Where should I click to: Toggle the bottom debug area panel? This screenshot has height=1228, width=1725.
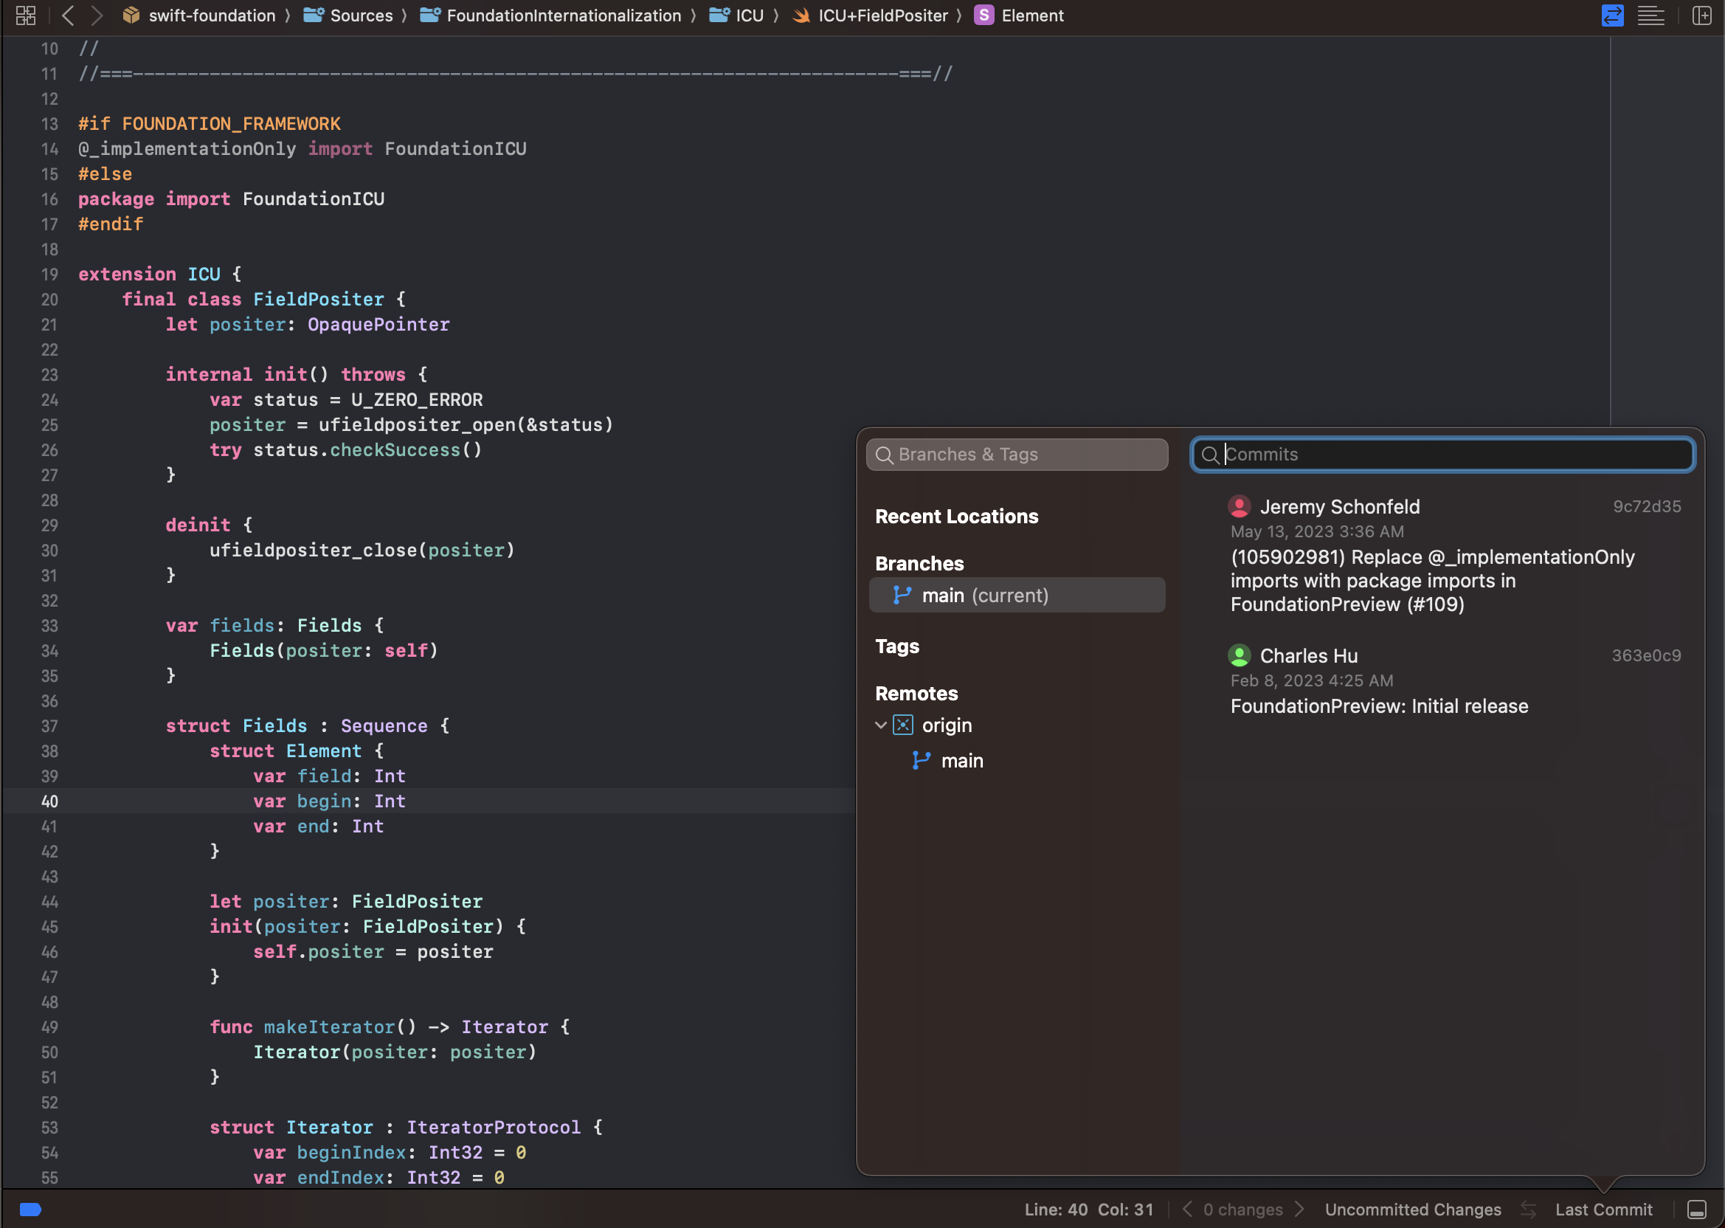1696,1209
